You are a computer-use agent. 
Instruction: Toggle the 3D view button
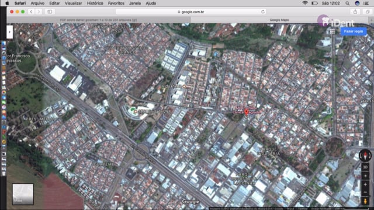click(x=365, y=167)
